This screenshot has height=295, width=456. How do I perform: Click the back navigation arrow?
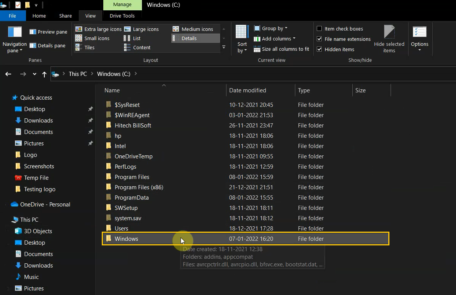[x=8, y=74]
